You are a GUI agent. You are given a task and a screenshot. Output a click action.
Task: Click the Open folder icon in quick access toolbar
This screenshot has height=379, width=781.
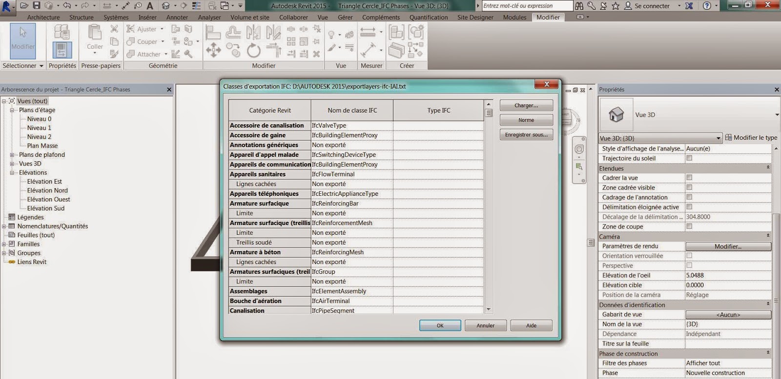pyautogui.click(x=24, y=6)
